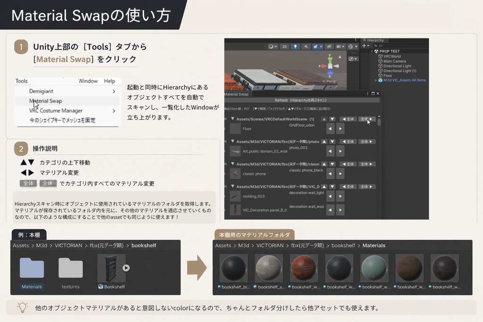Move VRCDefaultWorldScene group down with ▼ button
This screenshot has width=483, height=322.
332,119
